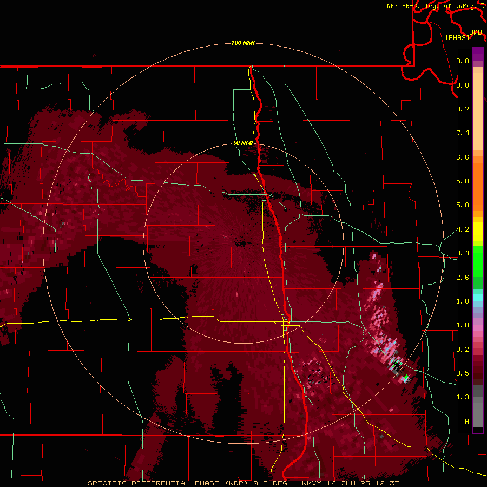
Task: Click the -1.3 scale label
Action: click(x=460, y=397)
